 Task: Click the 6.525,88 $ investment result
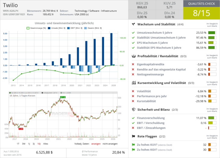point(44,152)
